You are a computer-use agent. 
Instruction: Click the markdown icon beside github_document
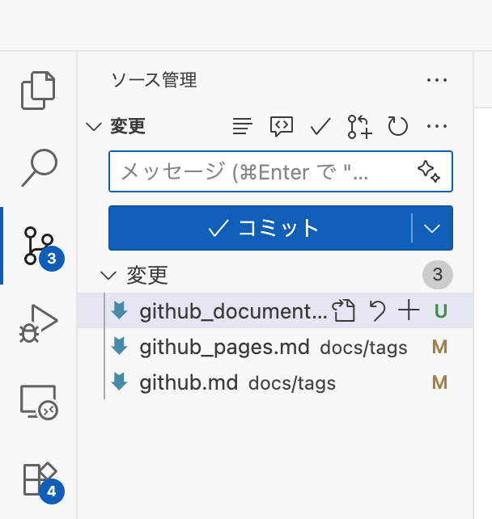point(119,310)
